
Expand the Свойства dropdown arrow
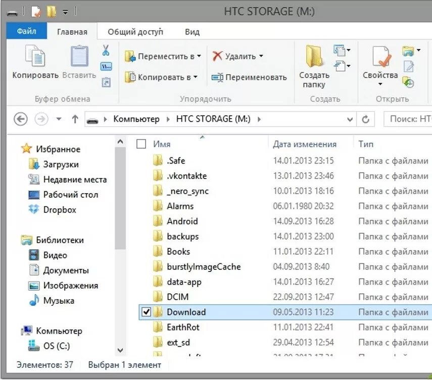(x=380, y=84)
